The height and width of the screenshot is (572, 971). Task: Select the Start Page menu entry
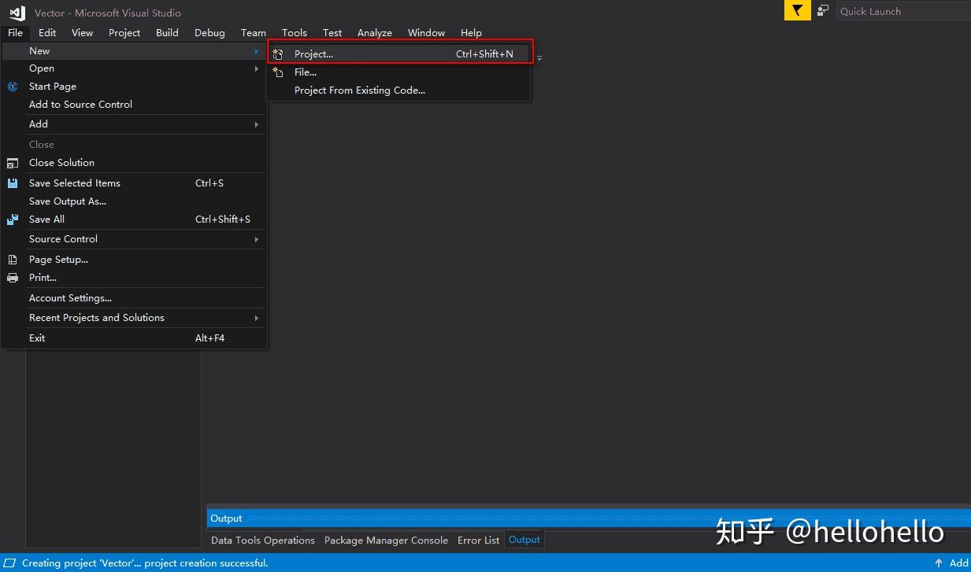pos(134,87)
